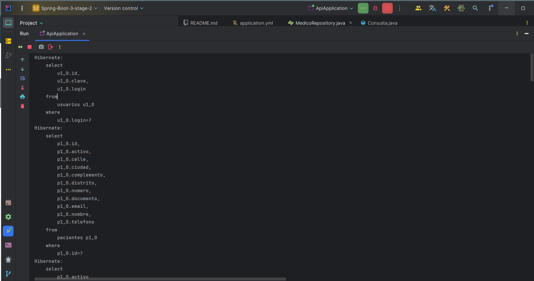Click the Translate icon in the toolbar
Screen dimensions: 534x281
point(432,8)
